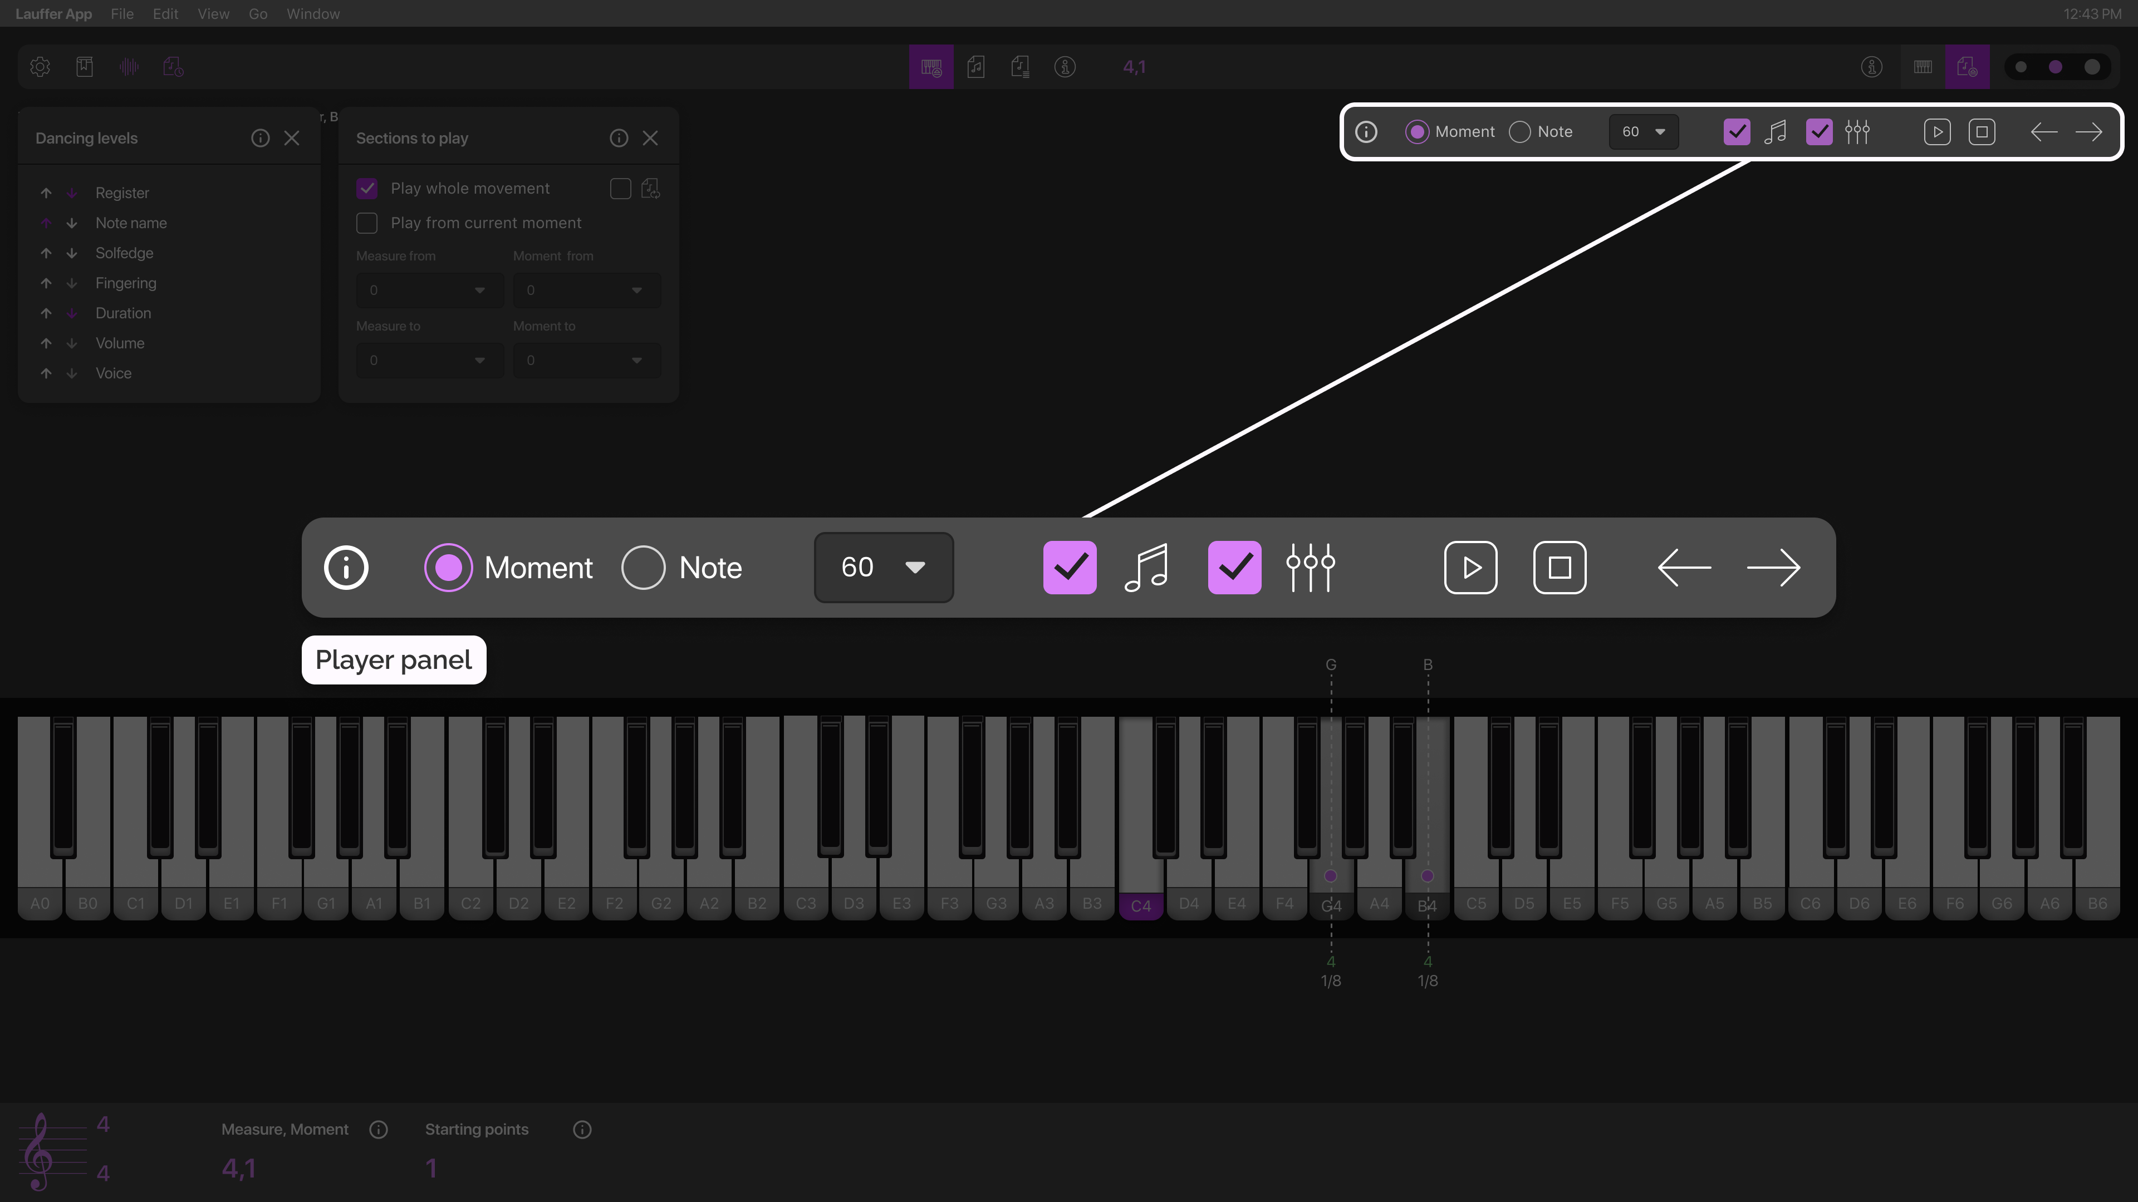Open the View menu
The image size is (2138, 1202).
213,14
